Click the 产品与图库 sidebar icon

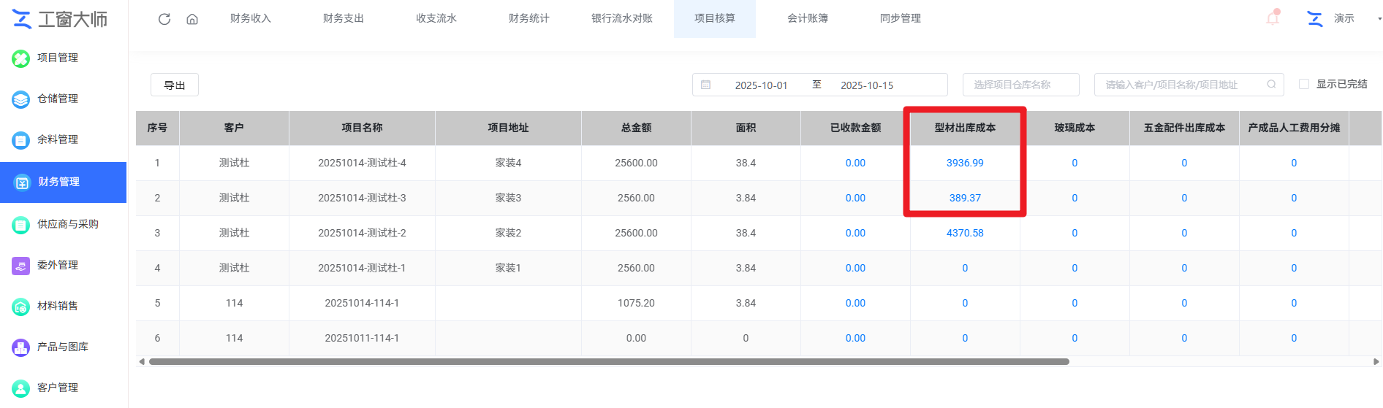click(x=20, y=347)
